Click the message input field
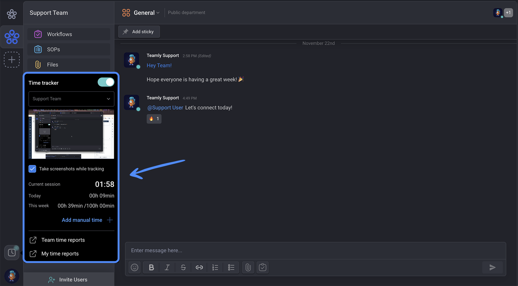Image resolution: width=518 pixels, height=286 pixels. point(315,250)
